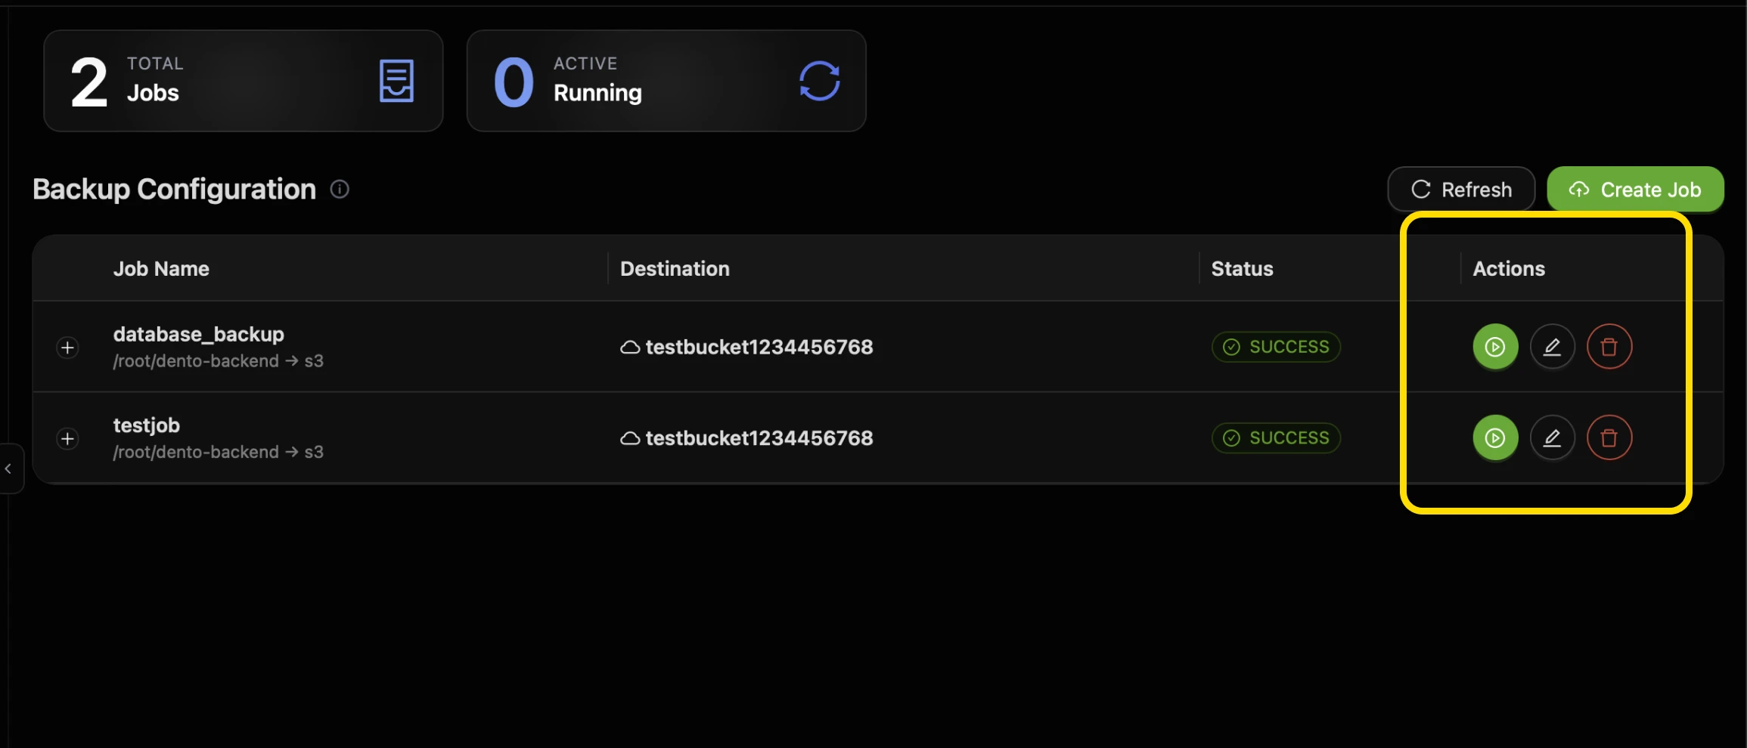The width and height of the screenshot is (1747, 748).
Task: Expand the database_backup row details
Action: [67, 348]
